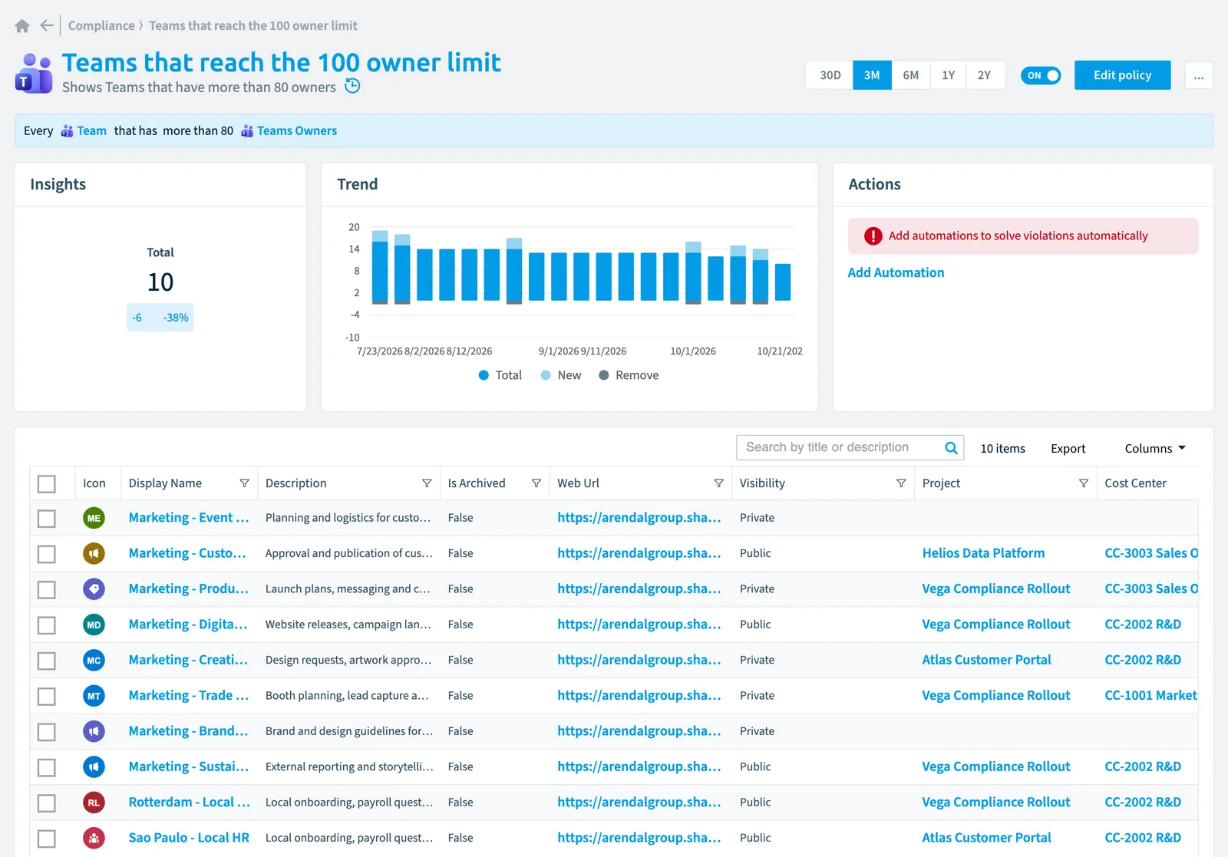
Task: Select the 3M time range
Action: click(872, 75)
